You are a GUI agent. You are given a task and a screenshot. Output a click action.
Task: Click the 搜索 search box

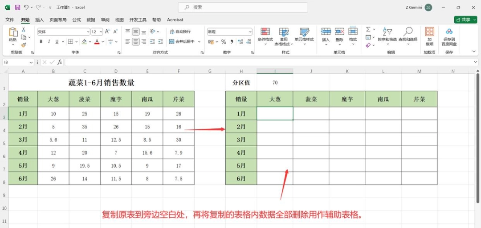click(243, 8)
